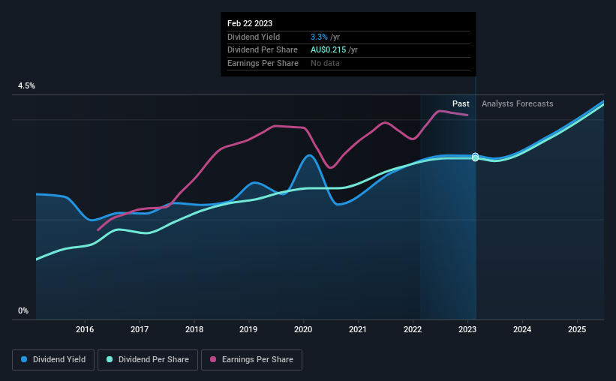The height and width of the screenshot is (381, 616).
Task: Click the pink Earnings Per Share legend dot
Action: [x=213, y=359]
